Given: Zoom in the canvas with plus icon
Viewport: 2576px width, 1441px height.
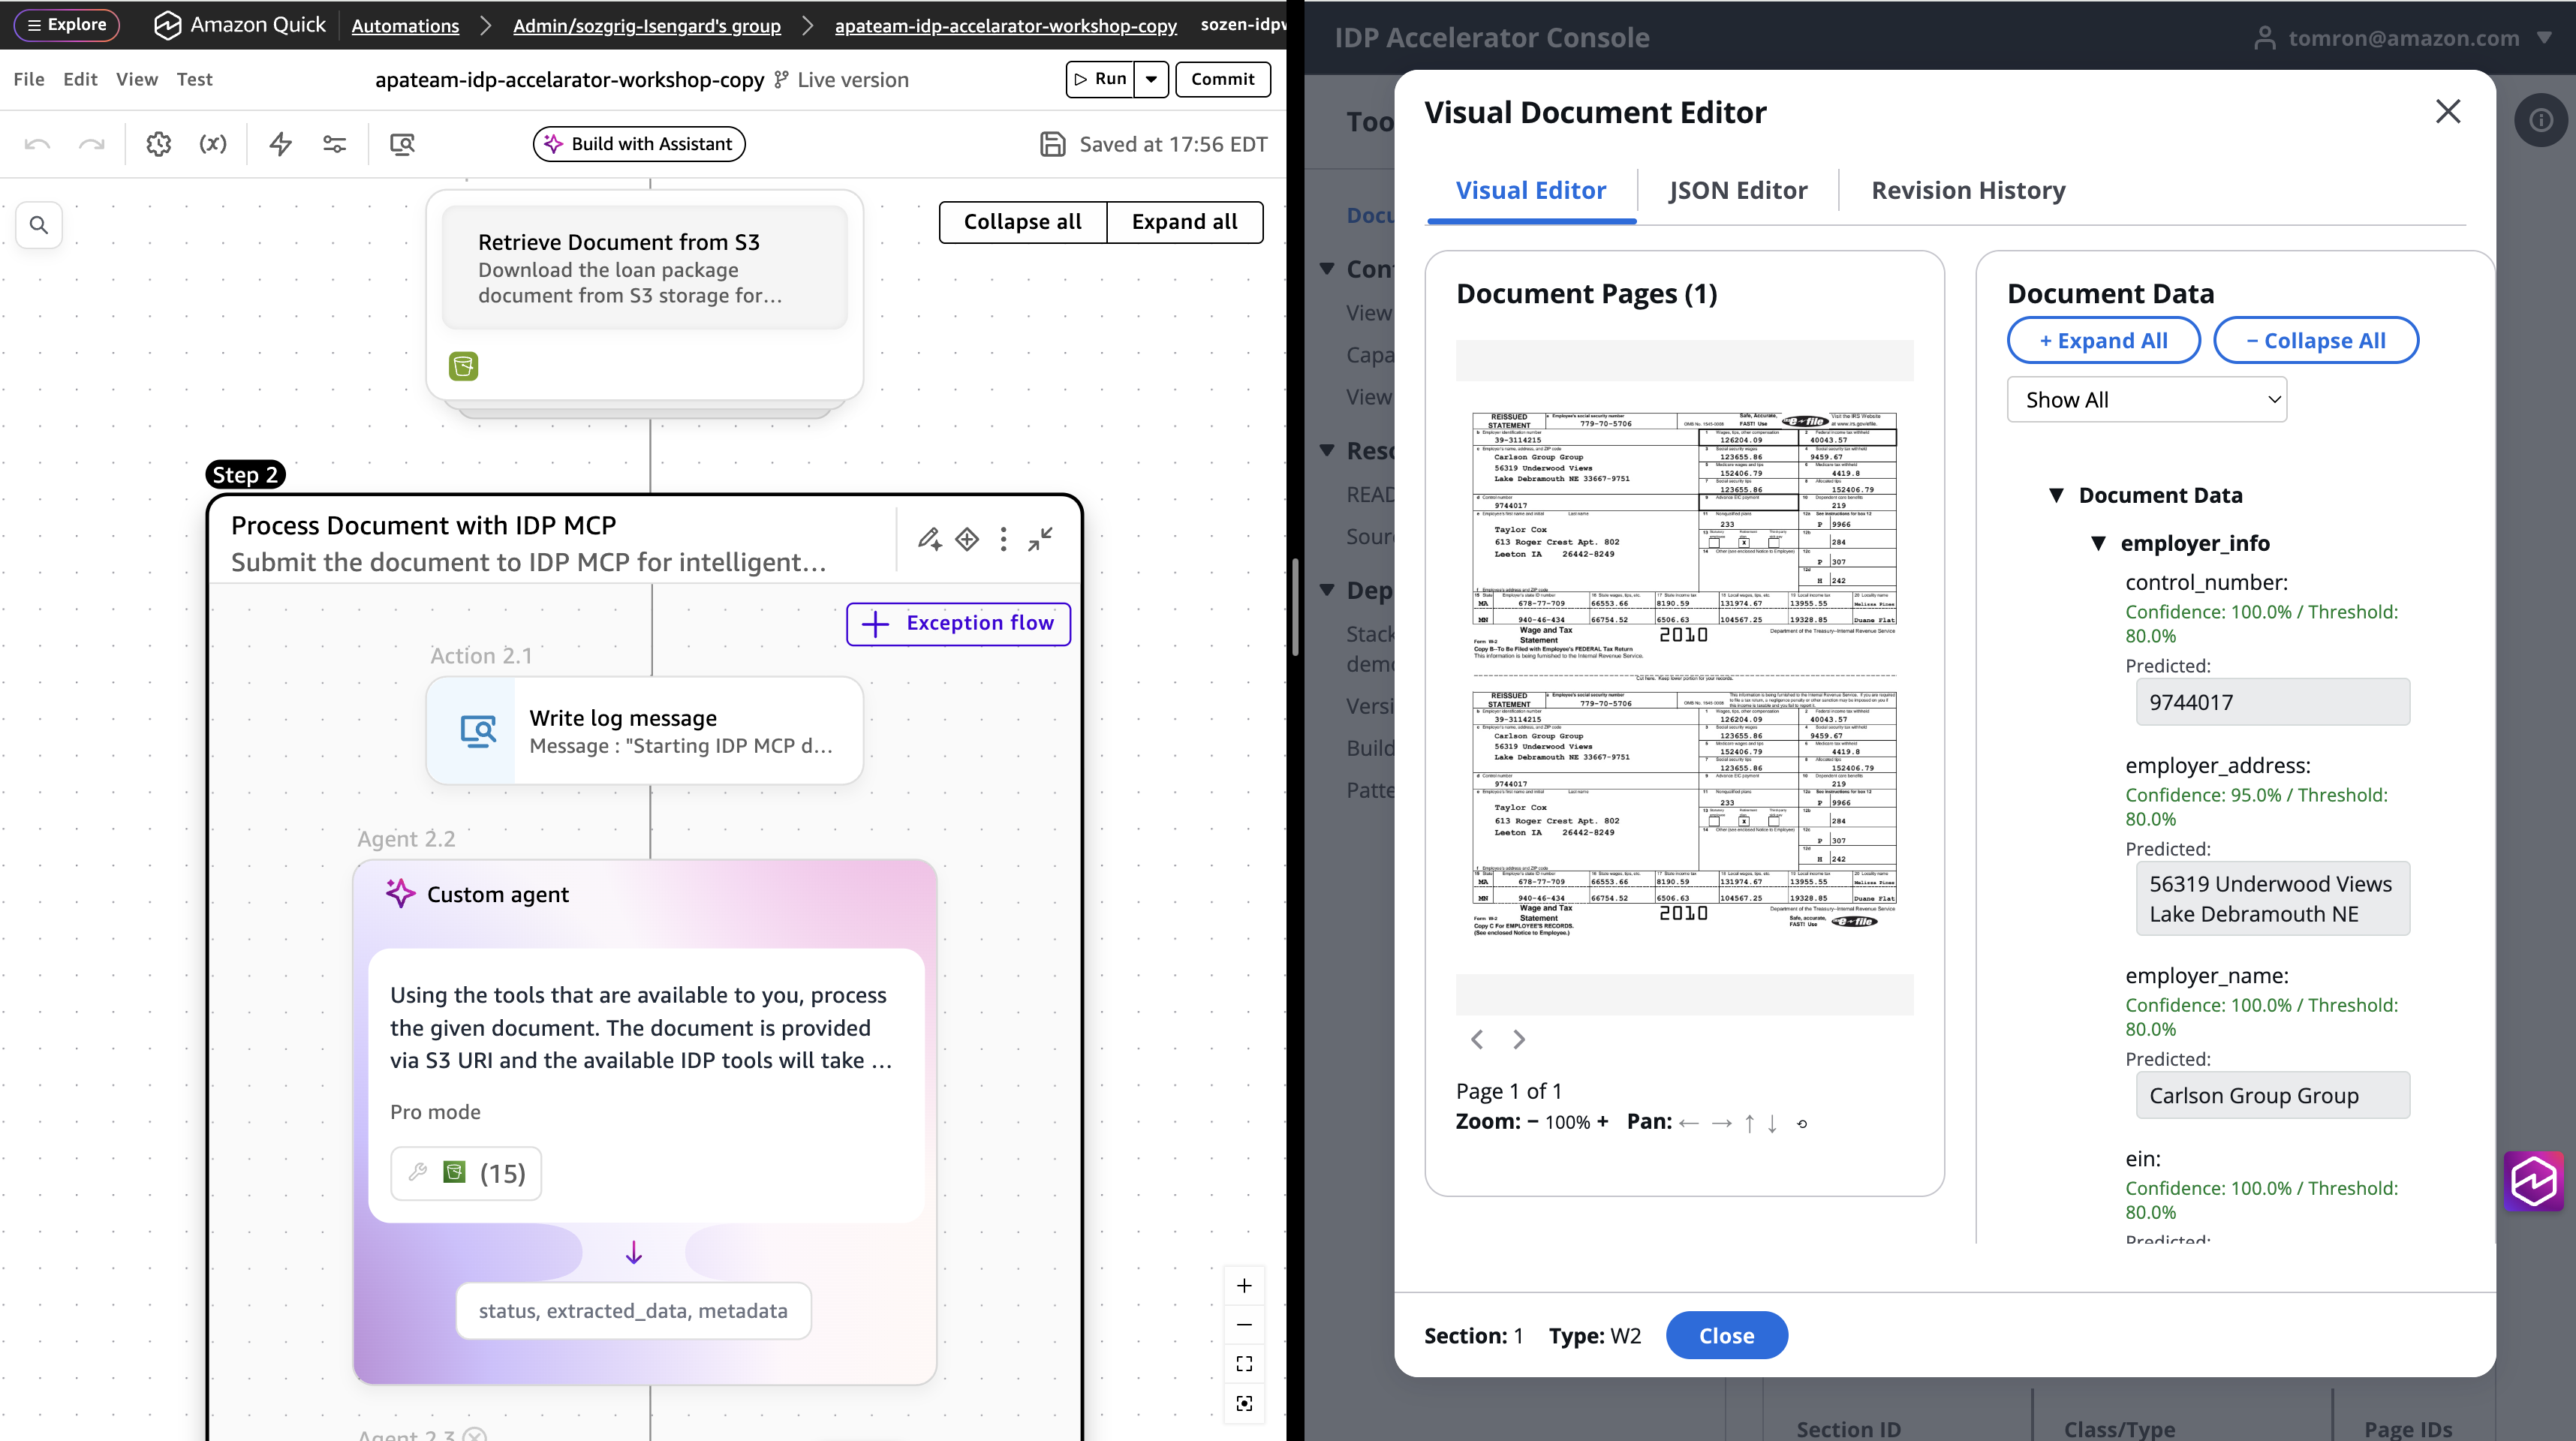Looking at the screenshot, I should [x=1244, y=1286].
